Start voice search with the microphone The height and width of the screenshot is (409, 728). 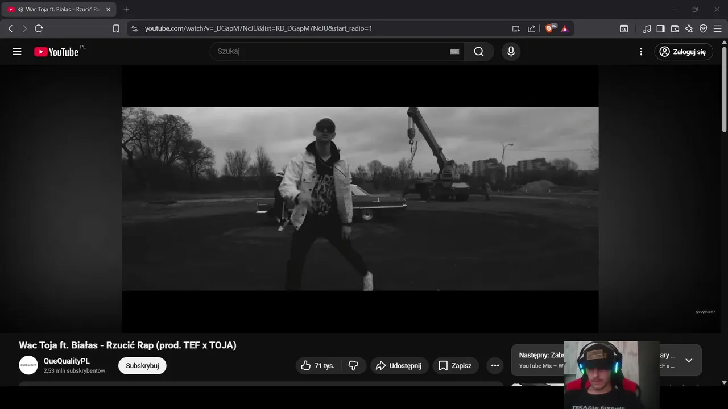tap(511, 52)
